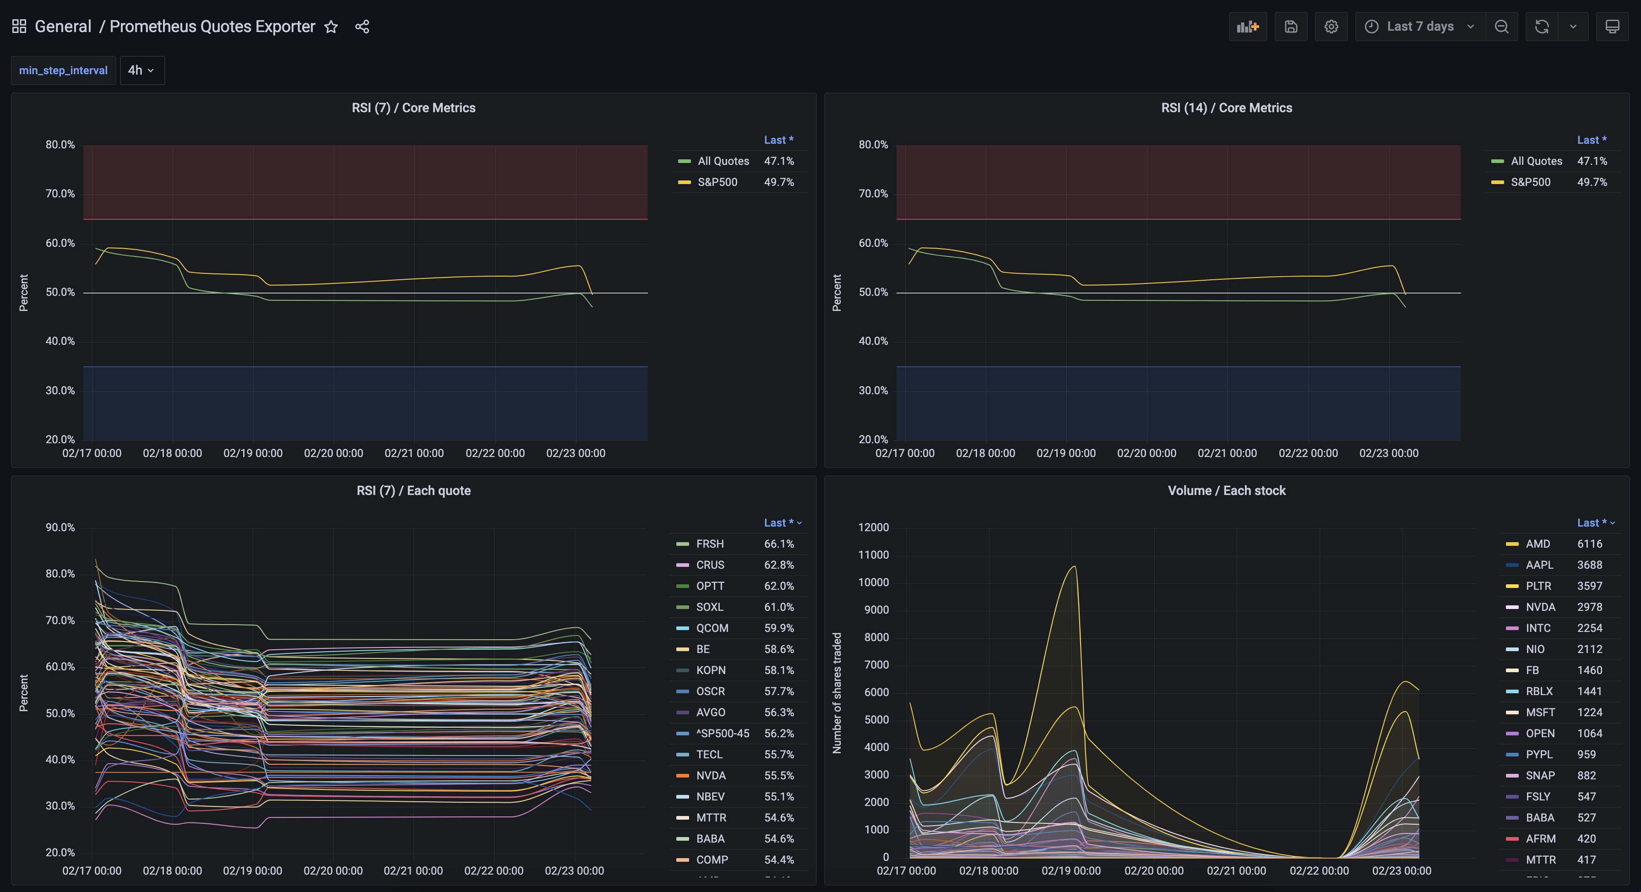This screenshot has width=1641, height=892.
Task: Select PYPL in the Volume legend
Action: [x=1539, y=754]
